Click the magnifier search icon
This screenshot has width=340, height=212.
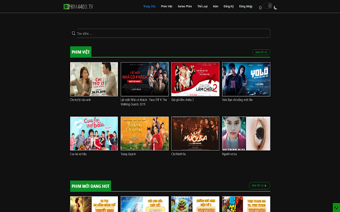tap(74, 33)
